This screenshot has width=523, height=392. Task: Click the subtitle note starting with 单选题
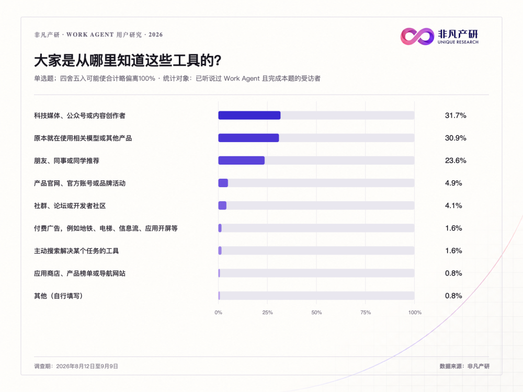tap(177, 78)
